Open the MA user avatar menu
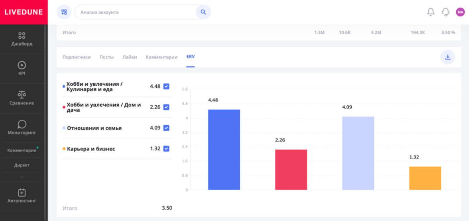This screenshot has height=221, width=469. tap(460, 12)
